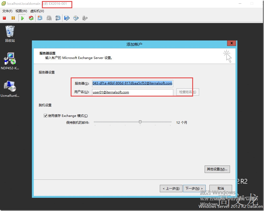This screenshot has height=211, width=264.
Task: Click the USB device connect toolbar icon
Action: (x=85, y=18)
